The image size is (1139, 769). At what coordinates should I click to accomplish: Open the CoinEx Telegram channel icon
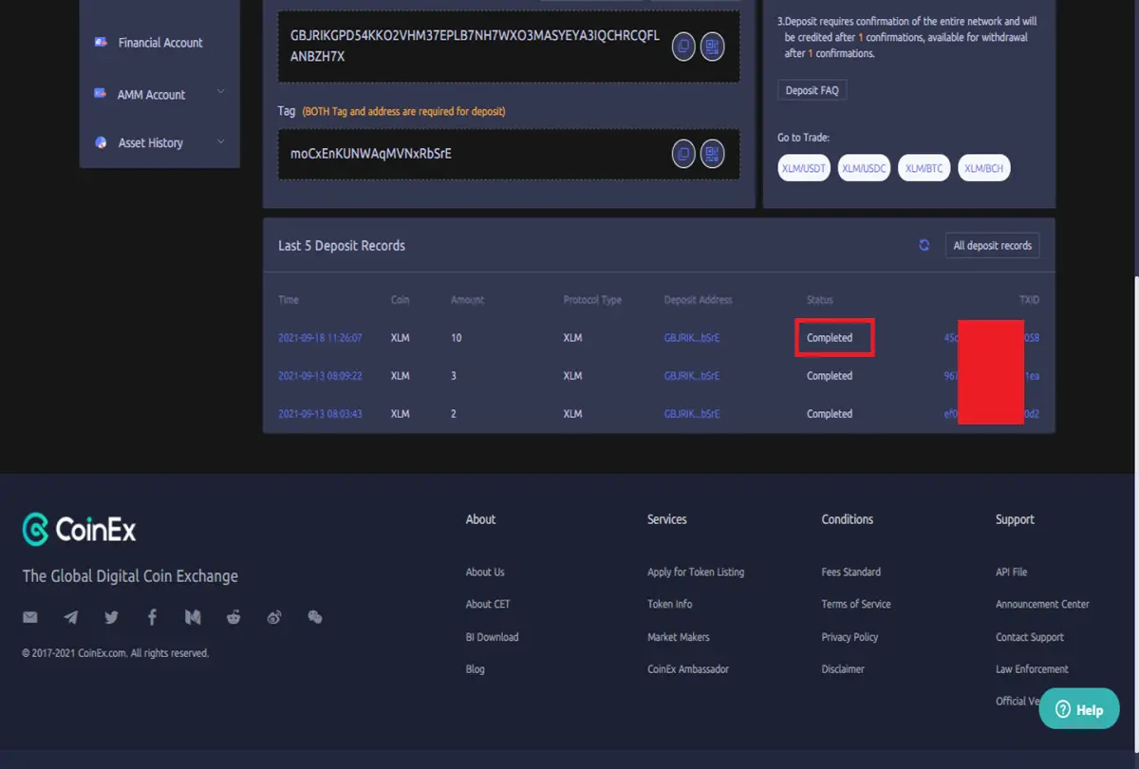[71, 617]
